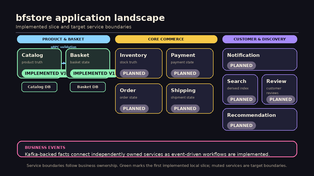
Task: Click the CORE COMMERCE category header
Action: tap(166, 39)
